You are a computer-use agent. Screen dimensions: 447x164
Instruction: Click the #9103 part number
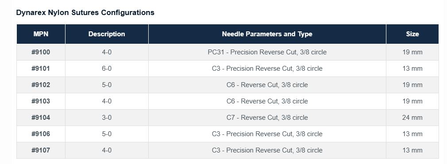tap(41, 101)
